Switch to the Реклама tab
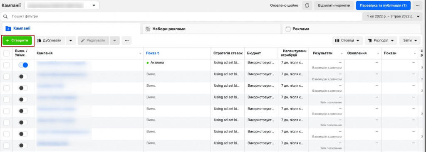426x152 pixels. tap(352, 29)
